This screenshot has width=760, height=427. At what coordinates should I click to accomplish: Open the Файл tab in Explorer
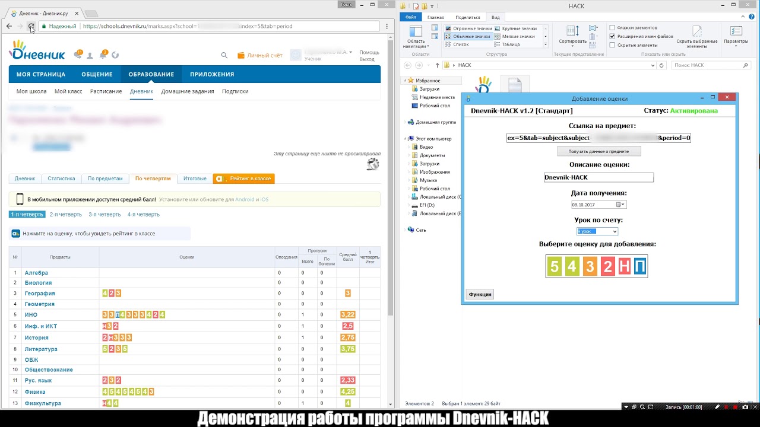point(410,17)
